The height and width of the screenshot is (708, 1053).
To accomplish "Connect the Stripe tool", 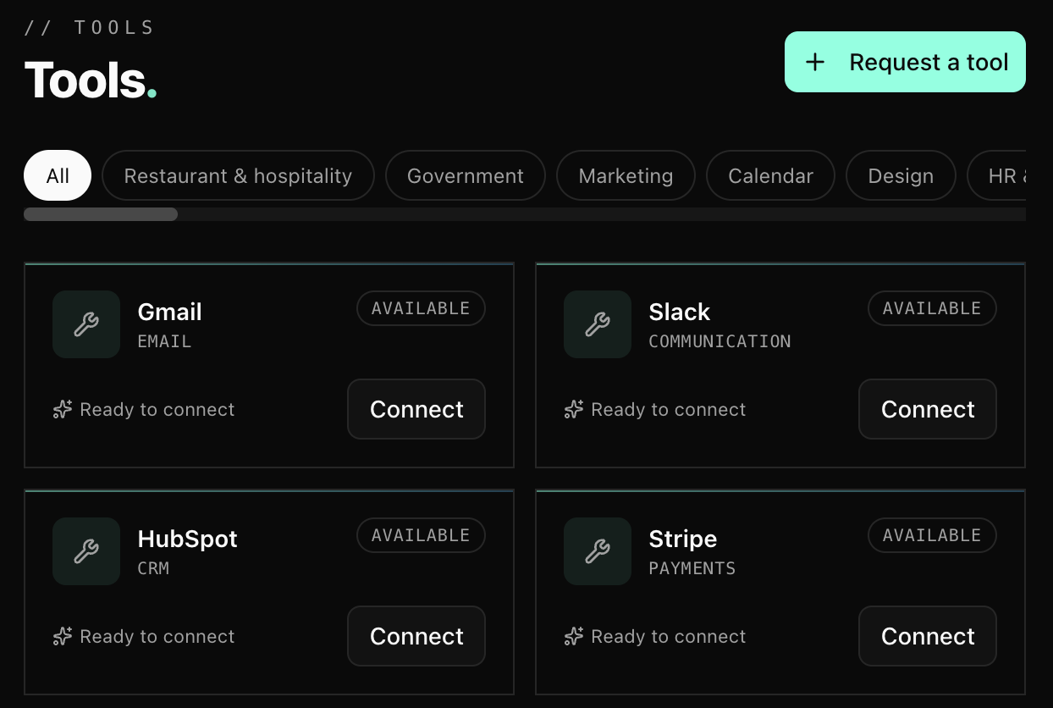I will (928, 636).
